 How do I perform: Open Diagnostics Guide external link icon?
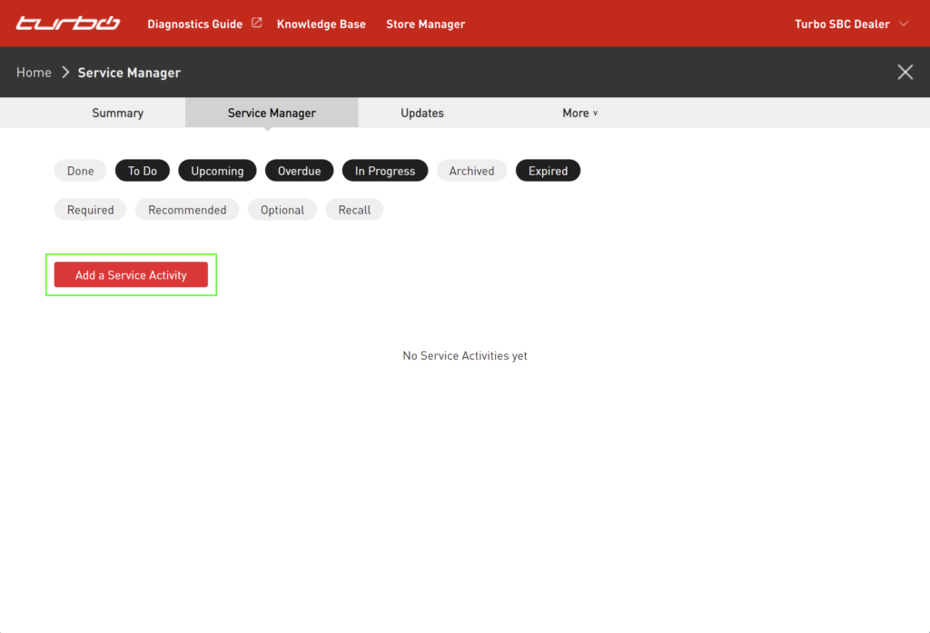point(257,23)
